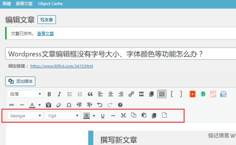Open keyboard shortcuts help icon
The image size is (236, 145).
pyautogui.click(x=120, y=105)
